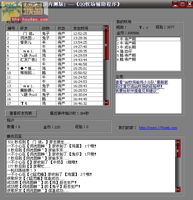The height and width of the screenshot is (200, 193).
Task: Select ranch item 3 牛 成长期
Action: (x=148, y=47)
